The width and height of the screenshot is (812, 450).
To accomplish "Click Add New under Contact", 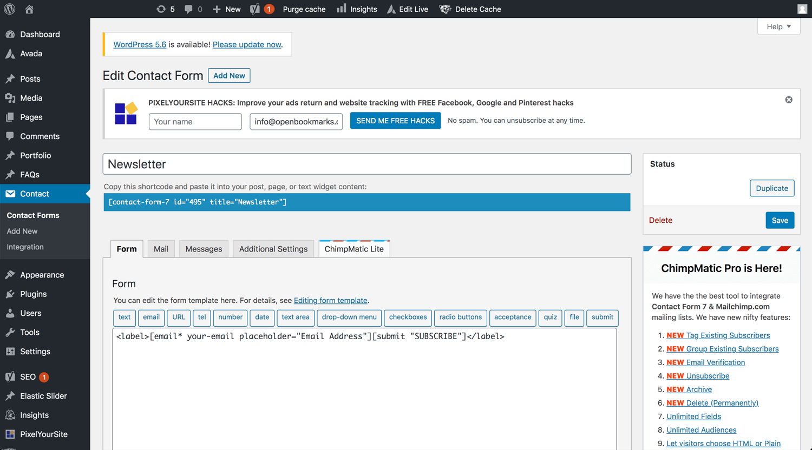I will [x=22, y=231].
